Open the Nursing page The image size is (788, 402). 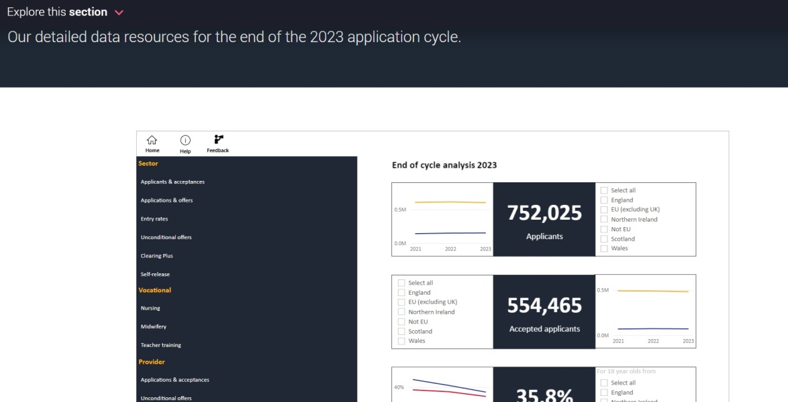(150, 308)
